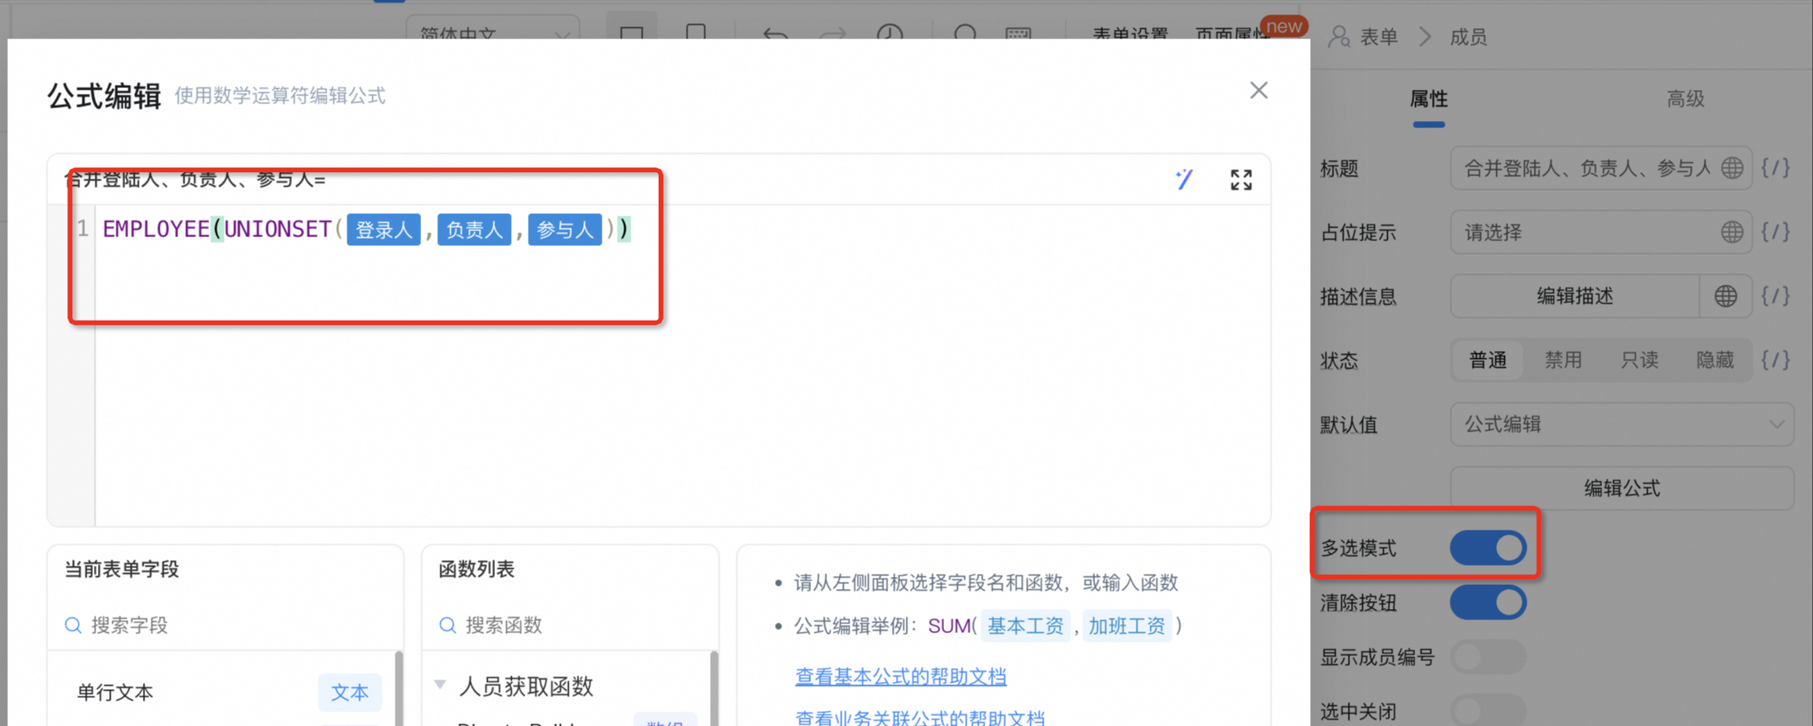Viewport: 1813px width, 726px height.
Task: Open the 默认值 公式编辑 dropdown
Action: [1622, 425]
